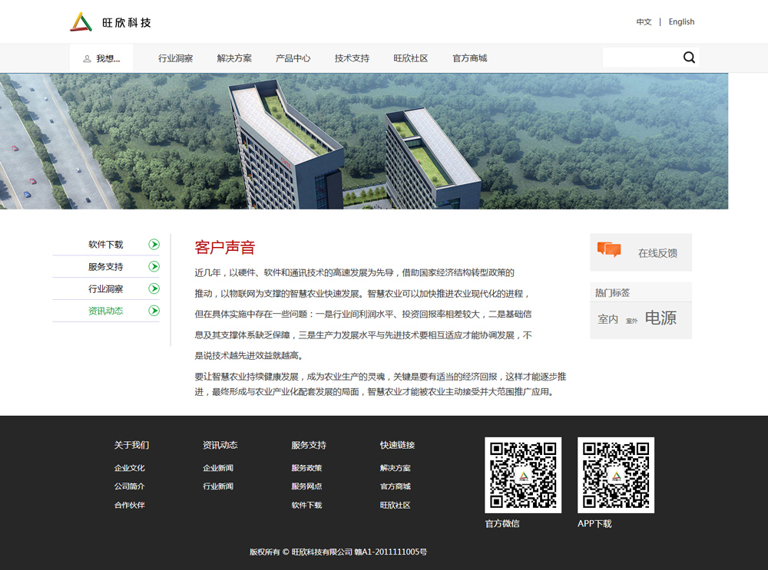Click the green arrow next to 资讯动态

pos(154,310)
